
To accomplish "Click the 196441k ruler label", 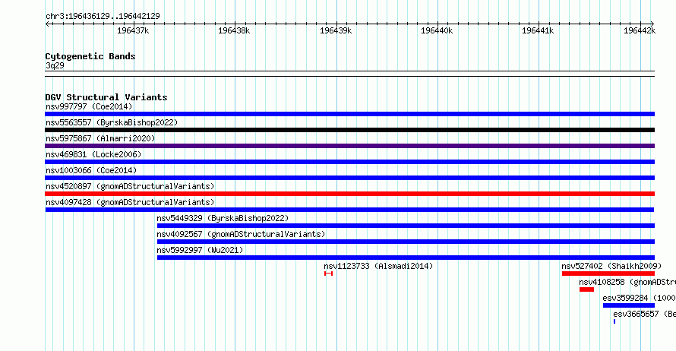I will [x=538, y=30].
